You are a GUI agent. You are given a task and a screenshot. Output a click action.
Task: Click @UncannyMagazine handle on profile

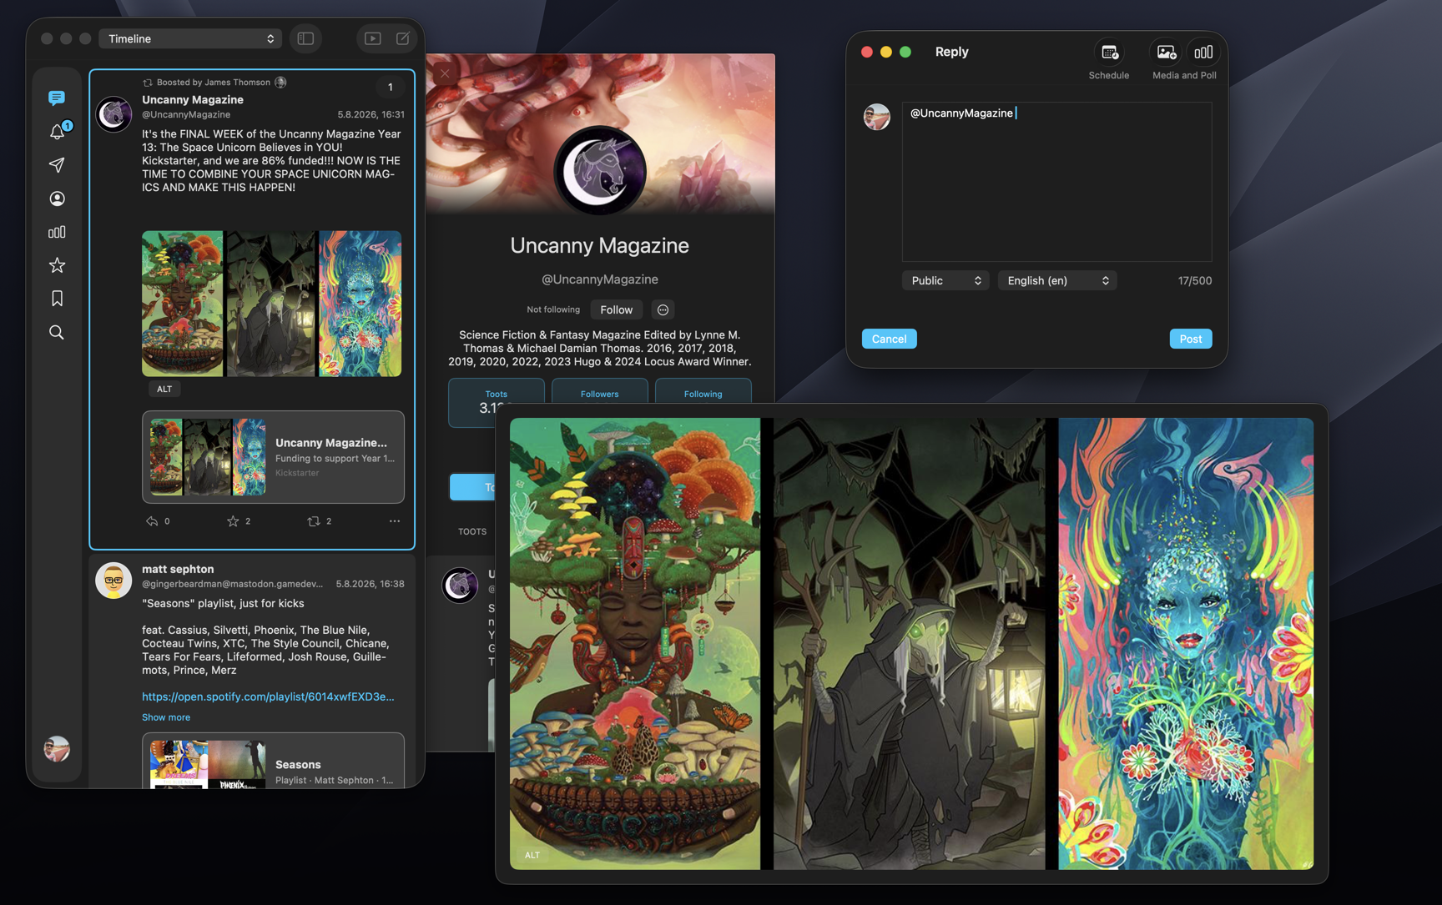click(x=600, y=279)
